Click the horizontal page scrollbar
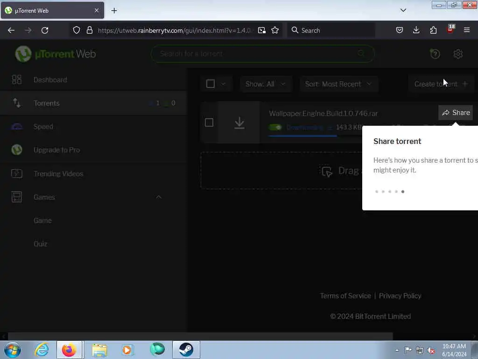 pos(200,337)
